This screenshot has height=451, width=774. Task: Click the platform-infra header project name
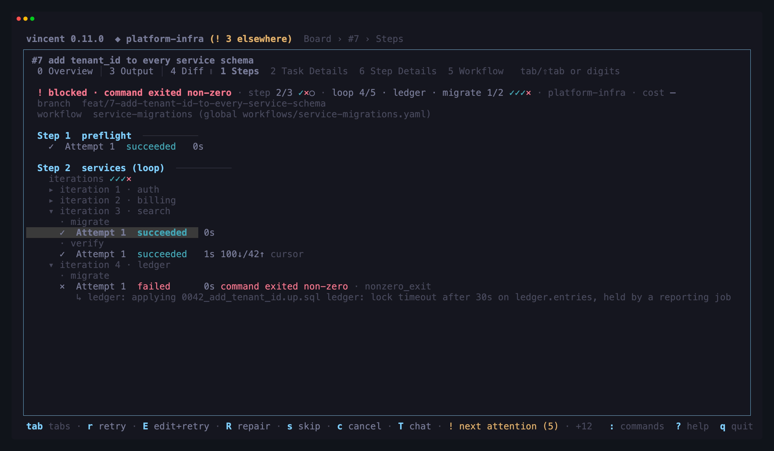pos(165,39)
